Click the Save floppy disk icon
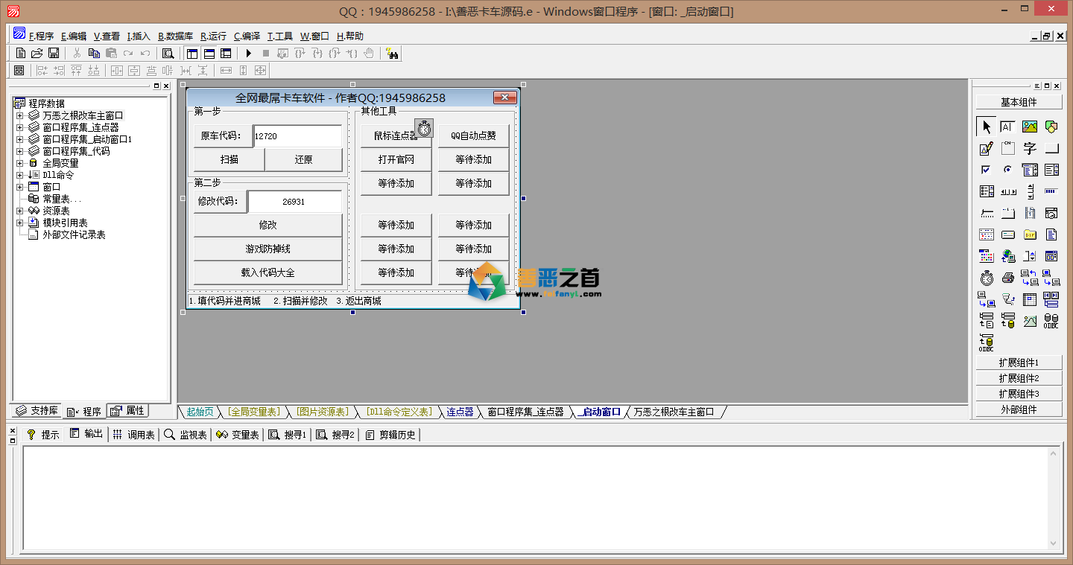The width and height of the screenshot is (1073, 565). pos(54,53)
